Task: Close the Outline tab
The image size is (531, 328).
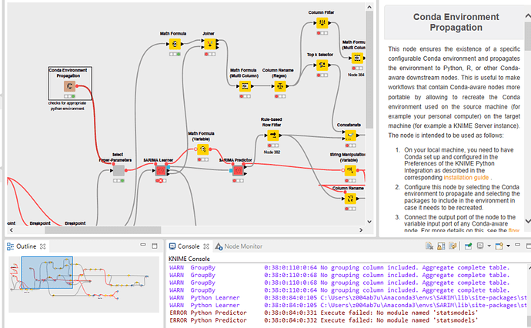Action: point(42,246)
